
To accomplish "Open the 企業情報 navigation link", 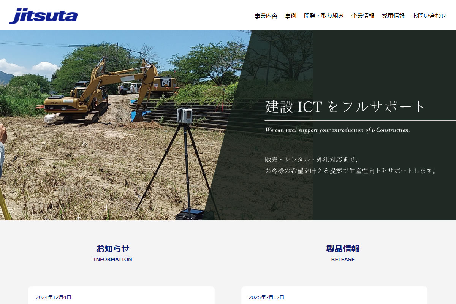I will coord(363,16).
